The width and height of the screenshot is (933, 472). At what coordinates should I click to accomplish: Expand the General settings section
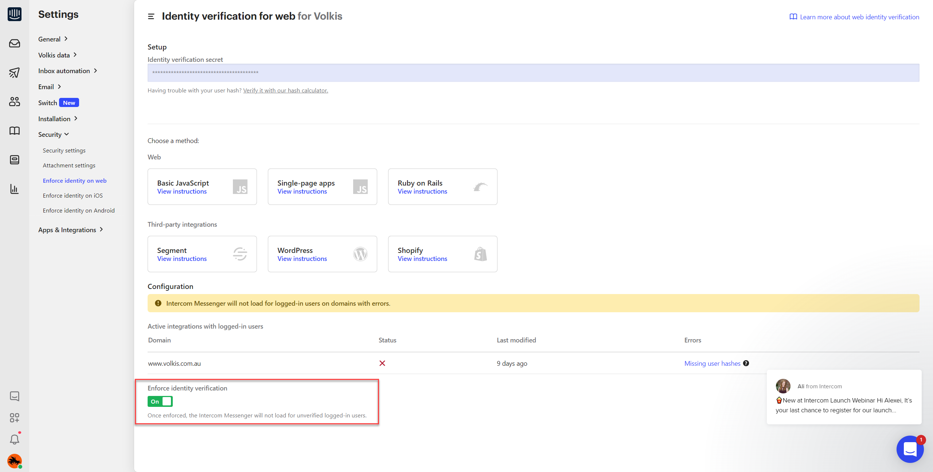(x=53, y=39)
